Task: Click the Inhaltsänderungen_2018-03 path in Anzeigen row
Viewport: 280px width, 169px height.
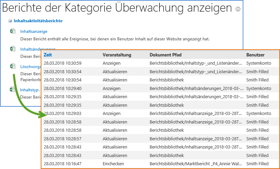Action: point(196,88)
